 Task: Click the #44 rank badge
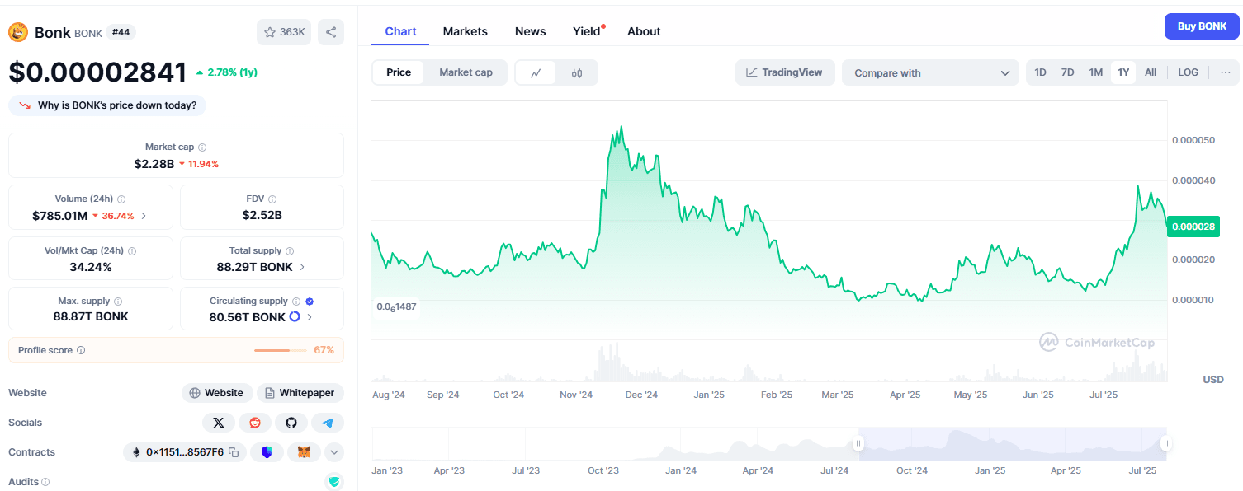coord(121,32)
